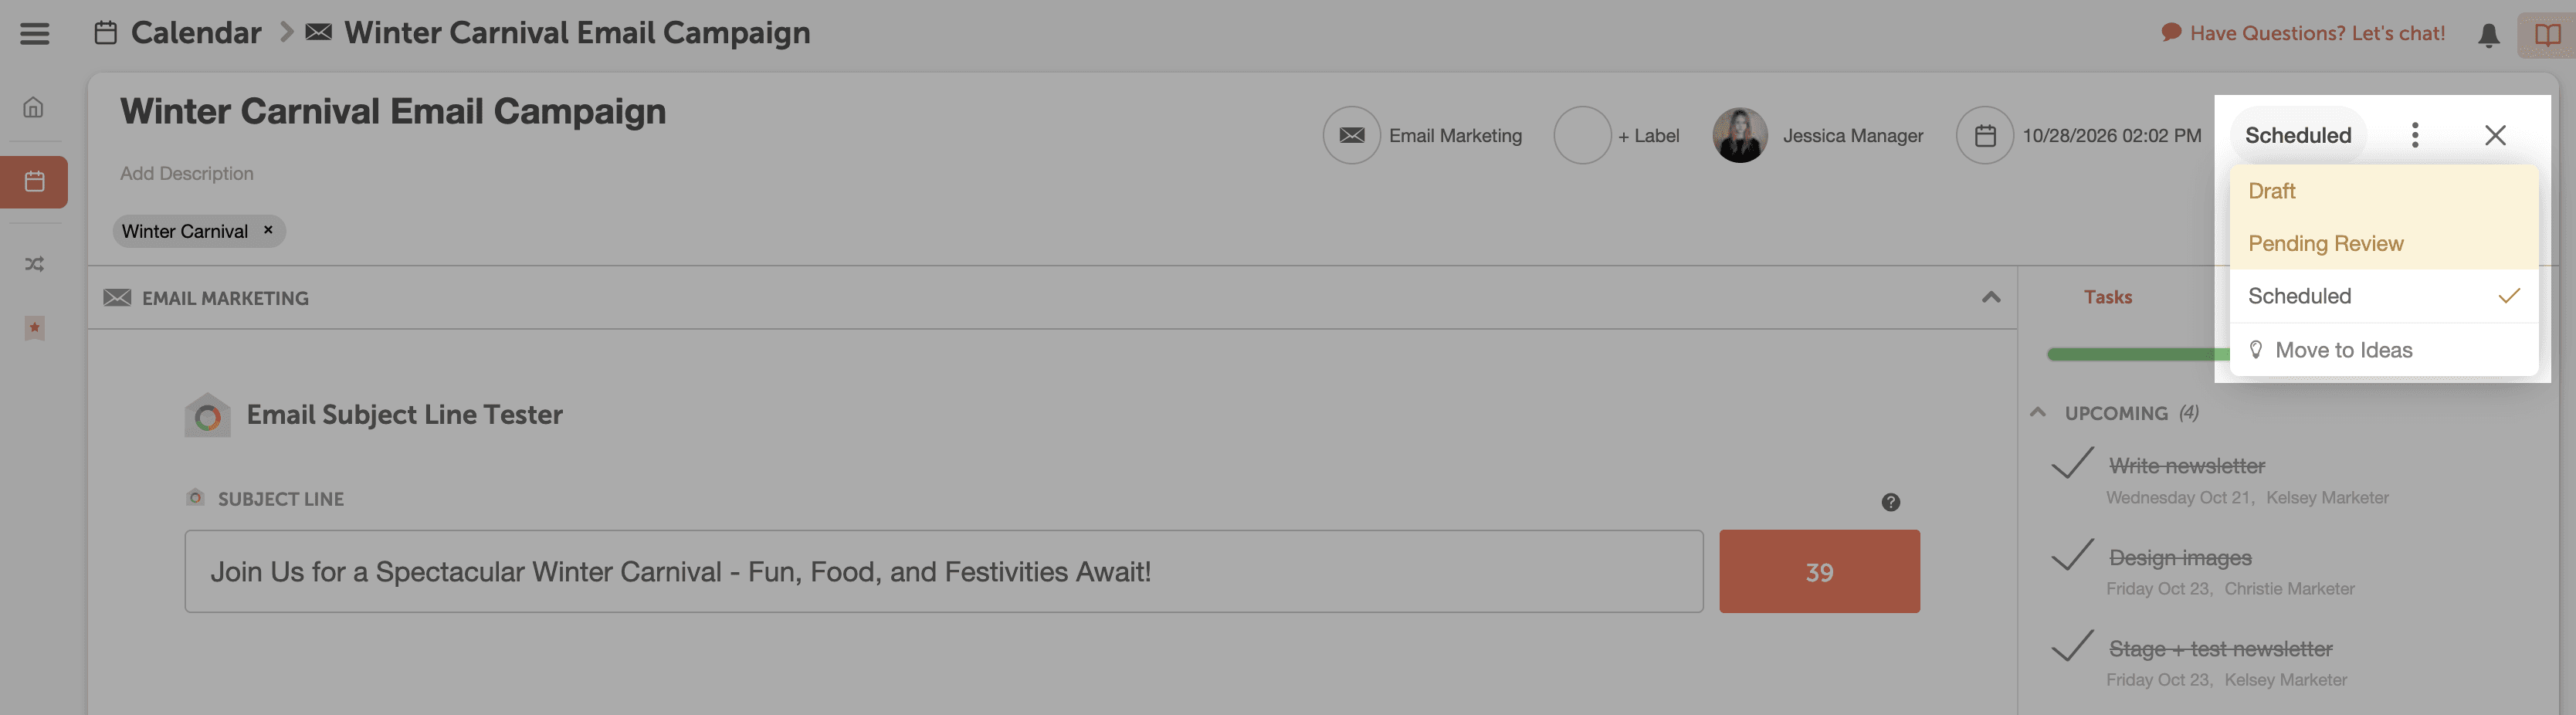Image resolution: width=2576 pixels, height=715 pixels.
Task: Uncheck the Design images task
Action: pos(2071,555)
